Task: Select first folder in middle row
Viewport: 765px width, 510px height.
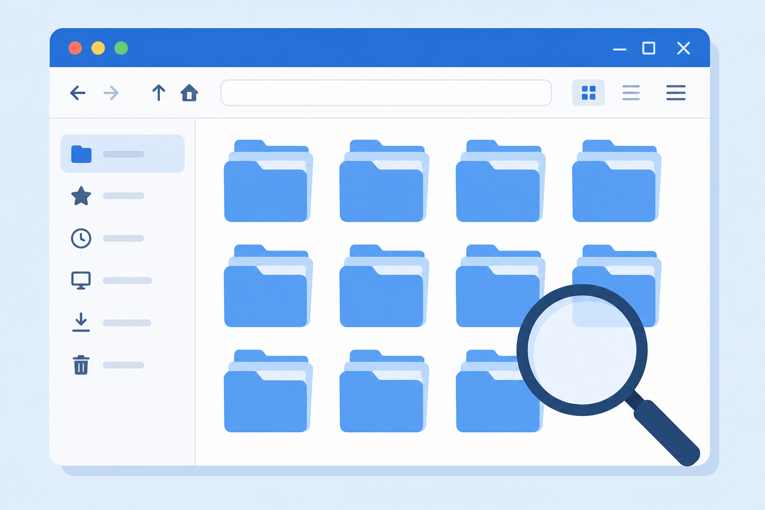Action: (x=268, y=286)
